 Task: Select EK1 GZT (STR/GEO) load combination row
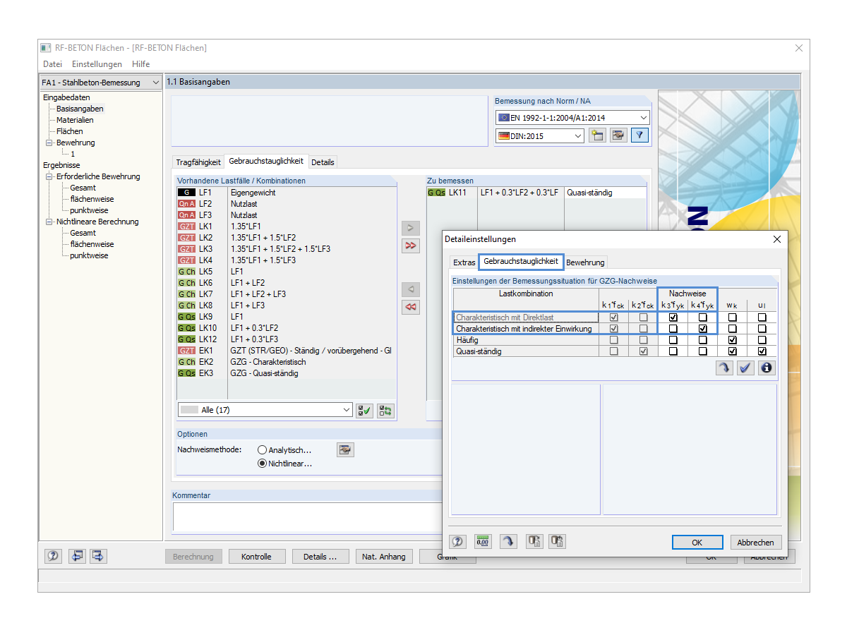coord(287,351)
